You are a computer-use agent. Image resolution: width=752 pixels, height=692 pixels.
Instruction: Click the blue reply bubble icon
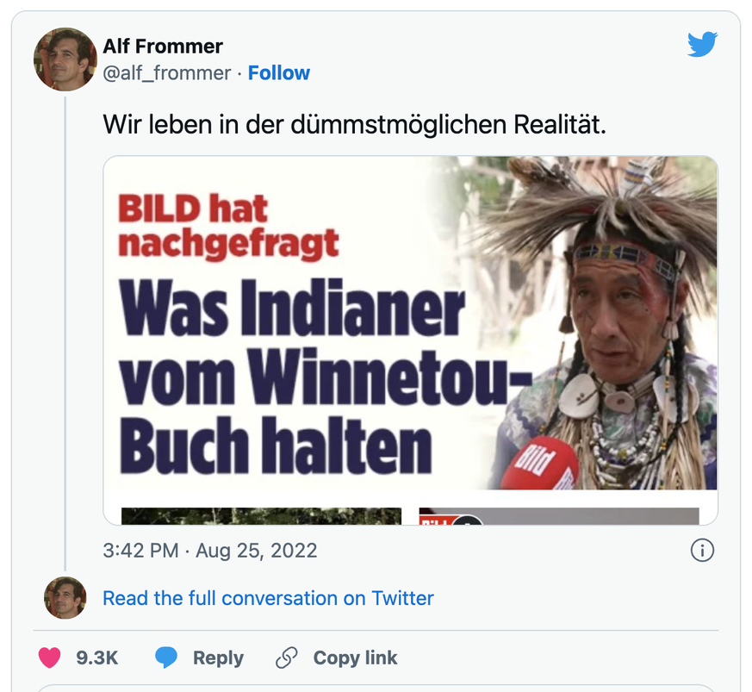point(166,658)
